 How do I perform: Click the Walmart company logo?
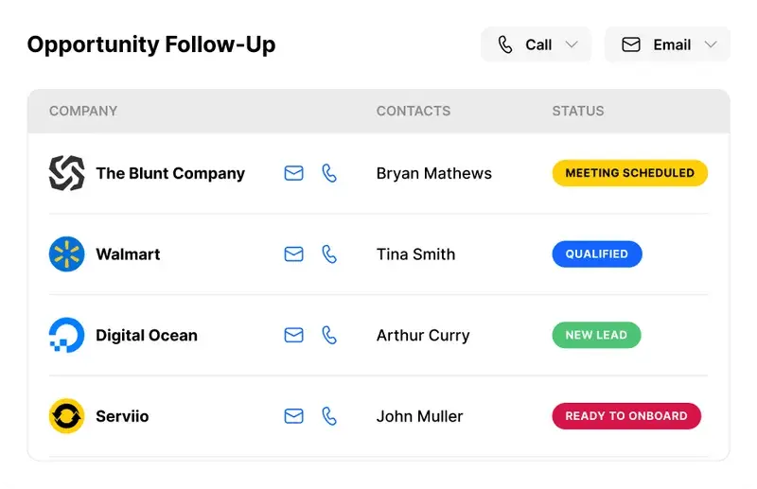click(67, 254)
